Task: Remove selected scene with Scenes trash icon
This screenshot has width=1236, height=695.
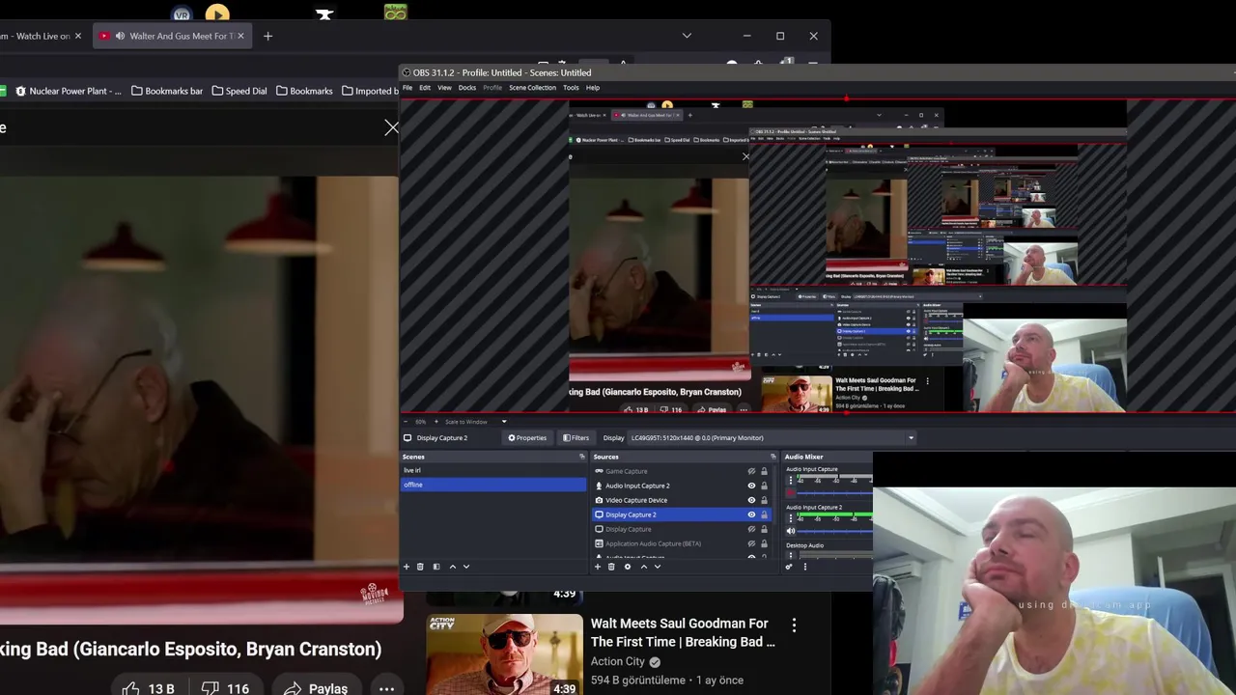Action: click(420, 567)
